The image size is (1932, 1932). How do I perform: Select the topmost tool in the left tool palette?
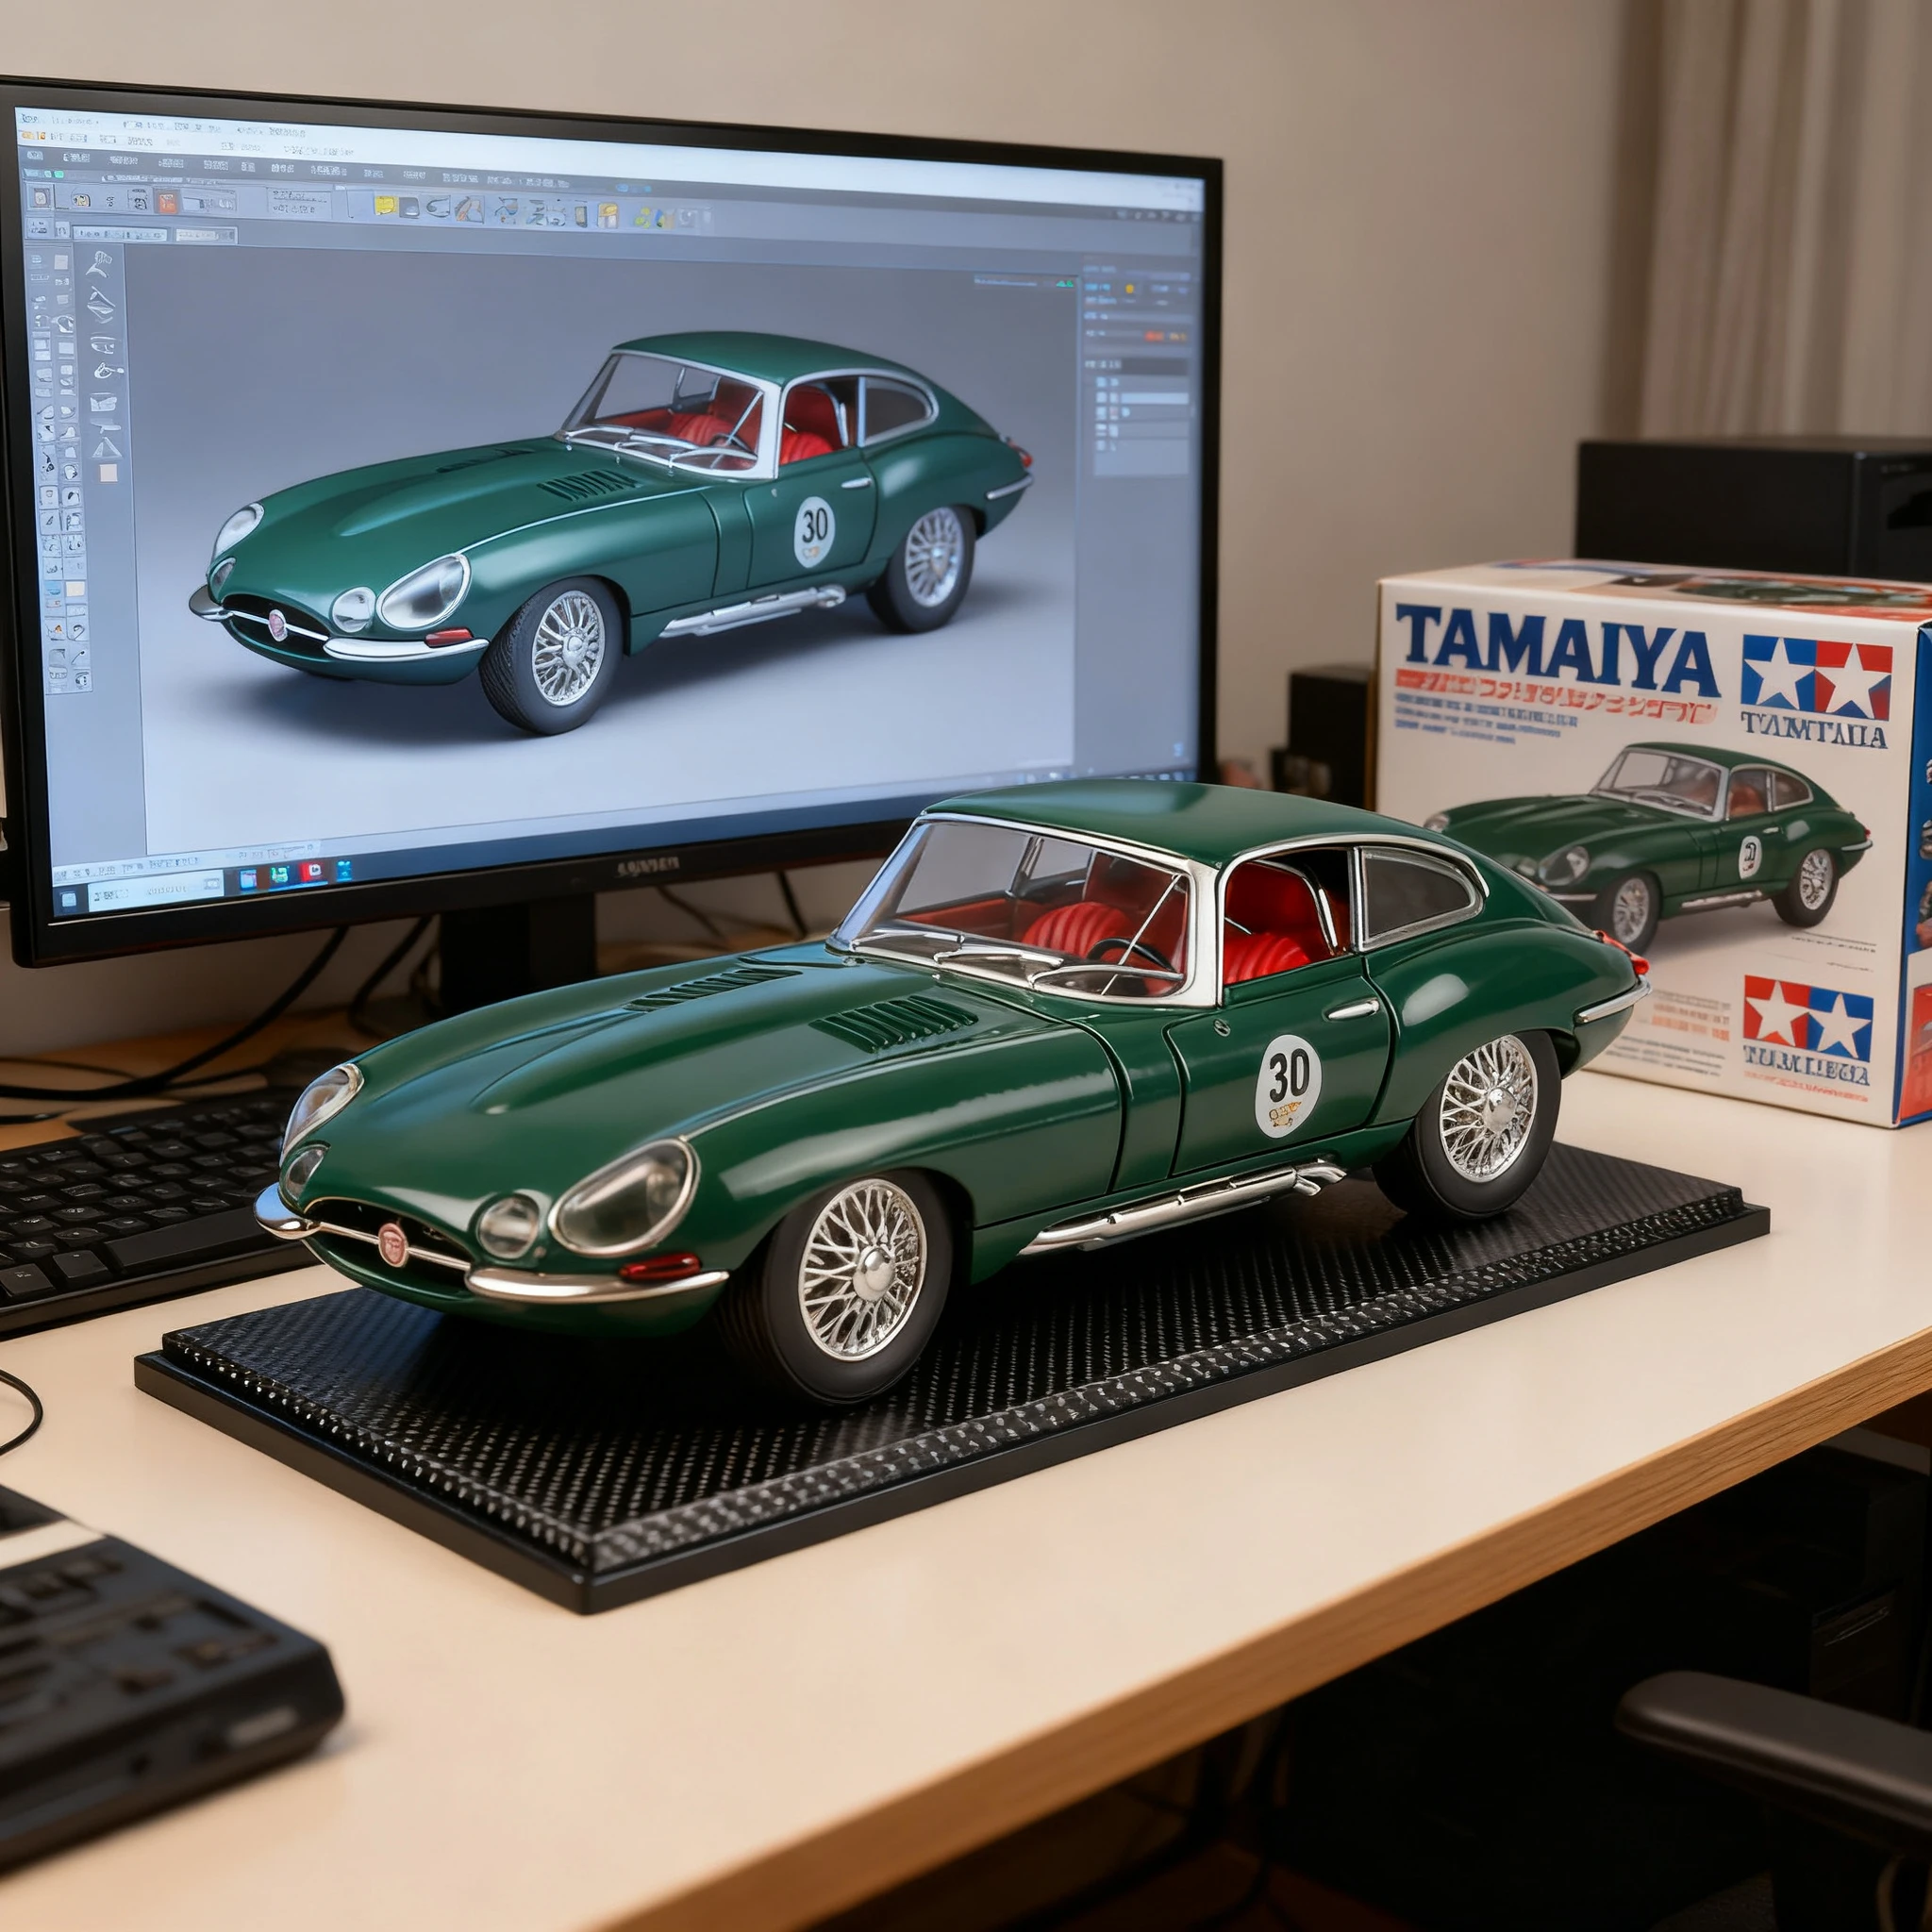[102, 262]
